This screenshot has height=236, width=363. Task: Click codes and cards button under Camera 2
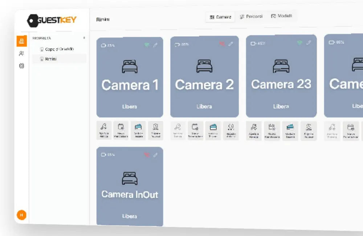click(213, 130)
